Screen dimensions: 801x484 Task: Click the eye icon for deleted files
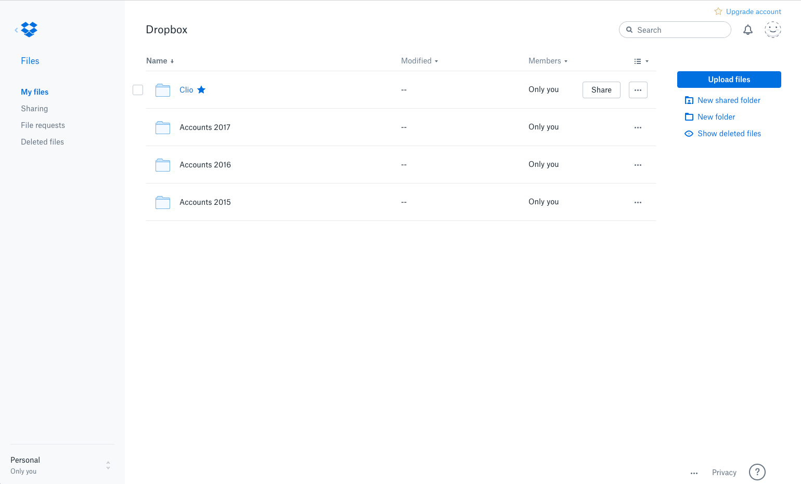pyautogui.click(x=689, y=134)
